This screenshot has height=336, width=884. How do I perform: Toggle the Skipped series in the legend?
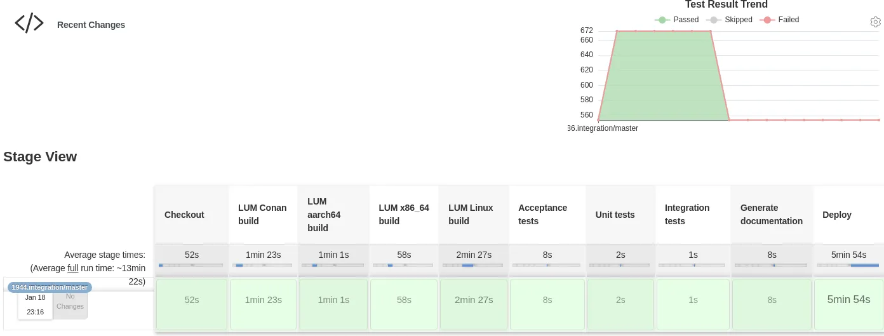tap(729, 20)
